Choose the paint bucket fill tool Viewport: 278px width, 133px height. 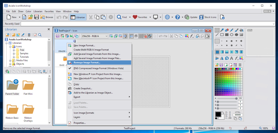pos(241,30)
